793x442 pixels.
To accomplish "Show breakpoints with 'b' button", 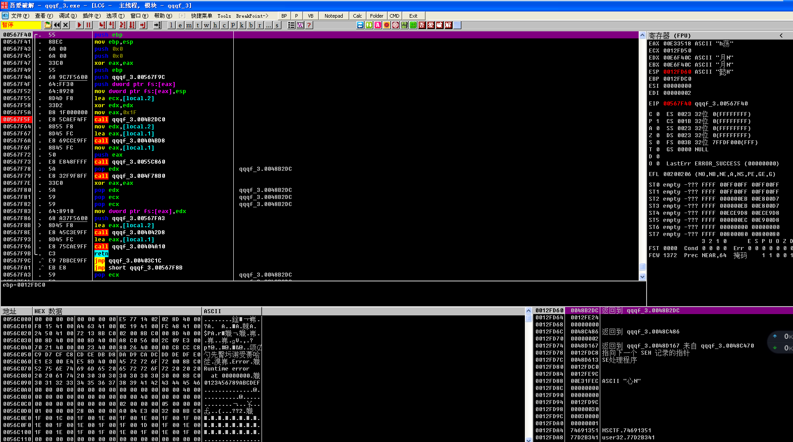I will click(251, 25).
